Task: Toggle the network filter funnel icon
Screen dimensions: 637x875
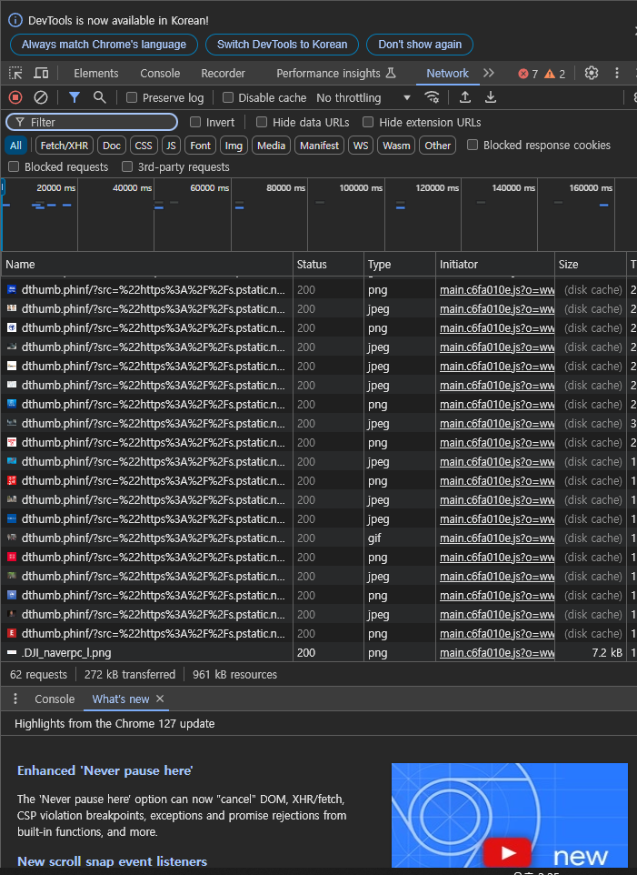Action: 75,97
